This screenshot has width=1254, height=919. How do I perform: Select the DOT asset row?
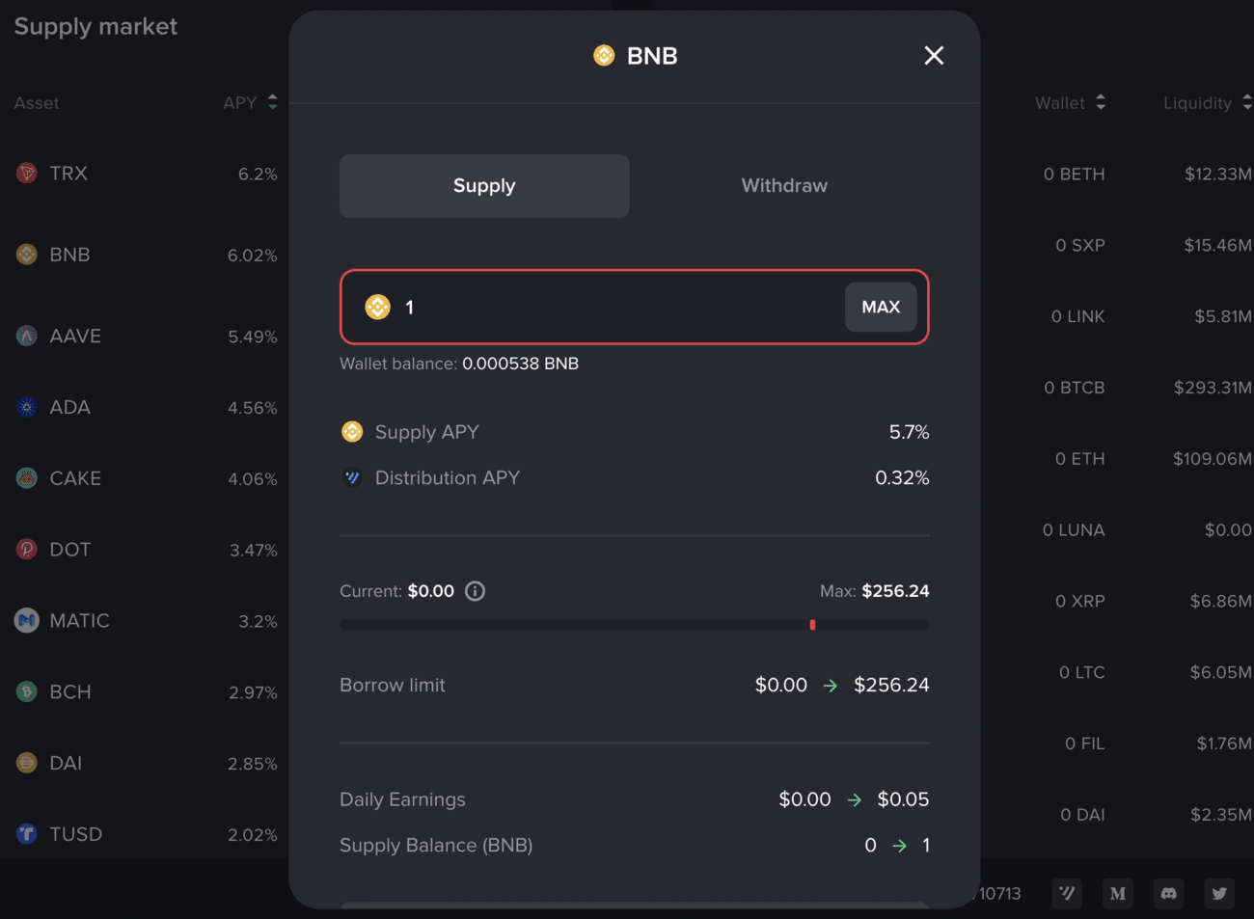click(145, 550)
